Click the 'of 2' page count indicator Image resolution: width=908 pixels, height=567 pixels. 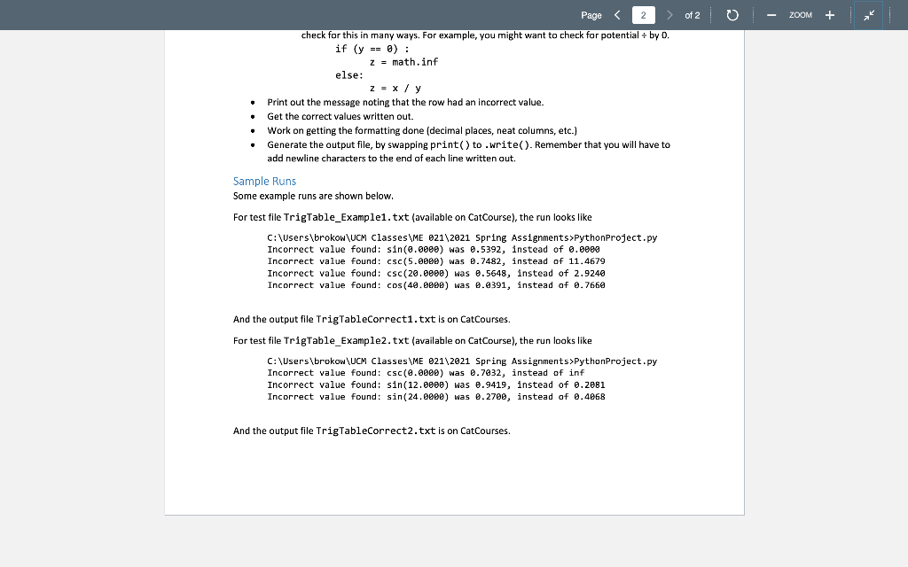tap(693, 14)
